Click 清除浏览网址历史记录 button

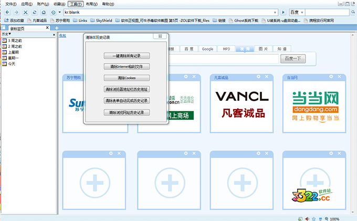[127, 112]
